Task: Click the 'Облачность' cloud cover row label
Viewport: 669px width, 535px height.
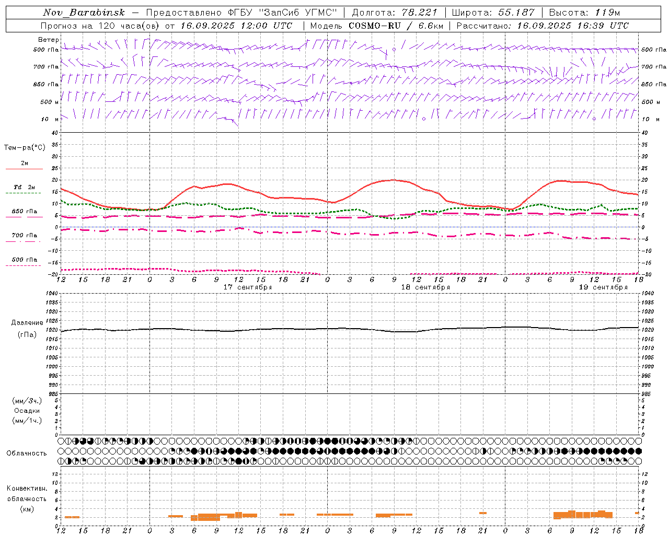Action: pos(27,453)
